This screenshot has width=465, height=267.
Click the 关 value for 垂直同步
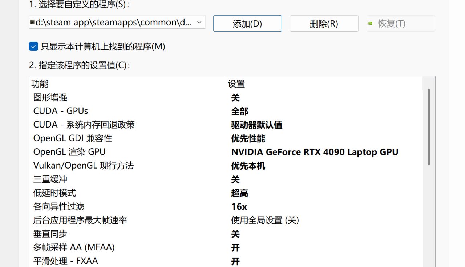[x=235, y=234]
